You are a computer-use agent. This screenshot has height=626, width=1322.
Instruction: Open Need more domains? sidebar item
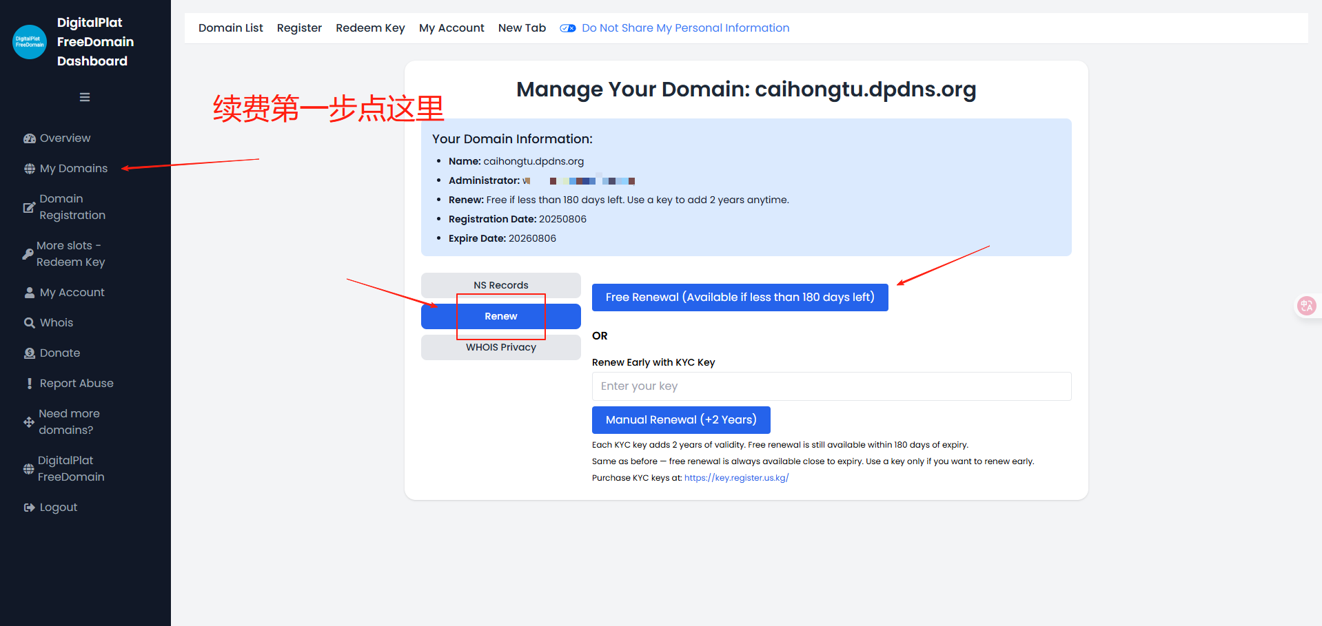point(69,422)
